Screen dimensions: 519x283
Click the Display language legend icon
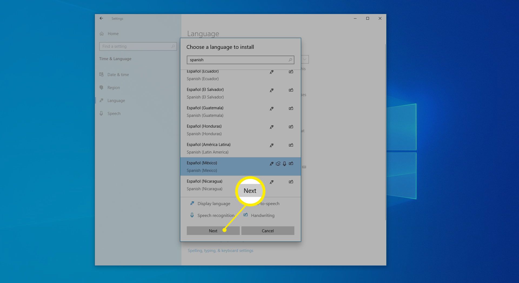(192, 203)
